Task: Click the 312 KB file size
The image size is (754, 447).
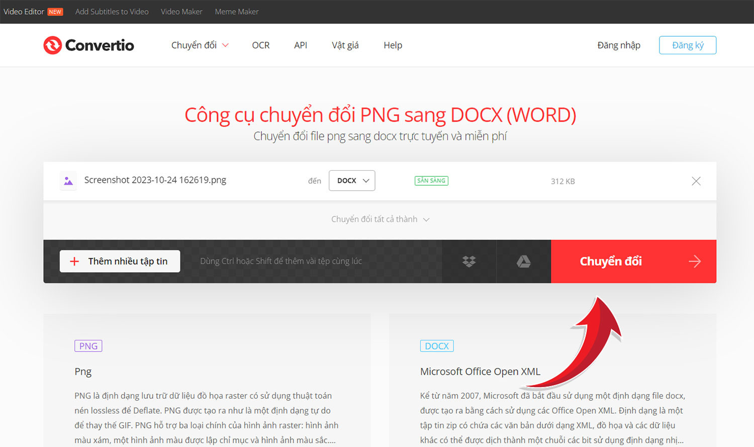Action: 563,181
